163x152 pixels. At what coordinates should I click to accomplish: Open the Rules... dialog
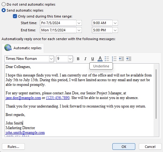[x=13, y=147]
